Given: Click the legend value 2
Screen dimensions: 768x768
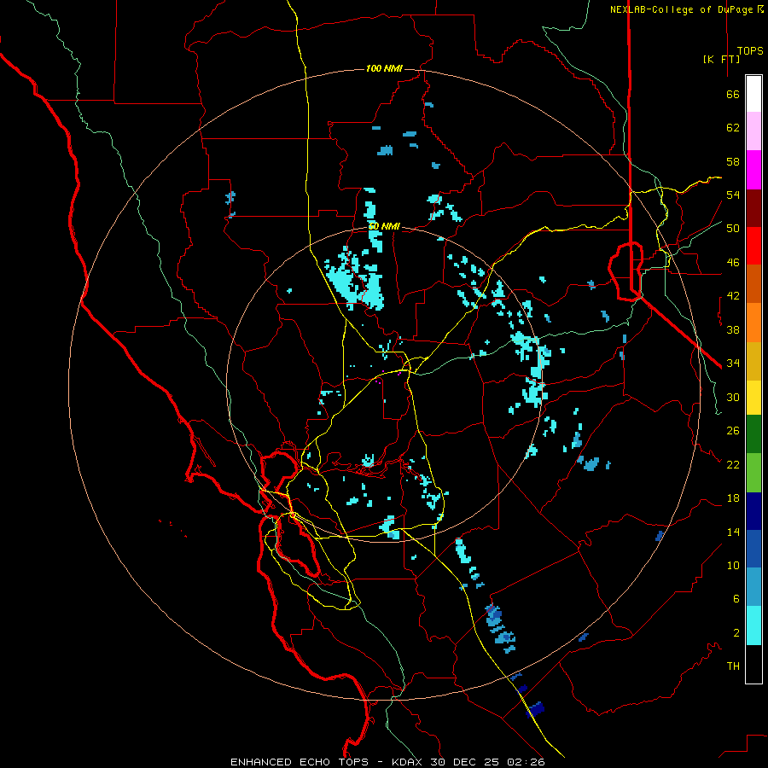Looking at the screenshot, I should pyautogui.click(x=736, y=633).
